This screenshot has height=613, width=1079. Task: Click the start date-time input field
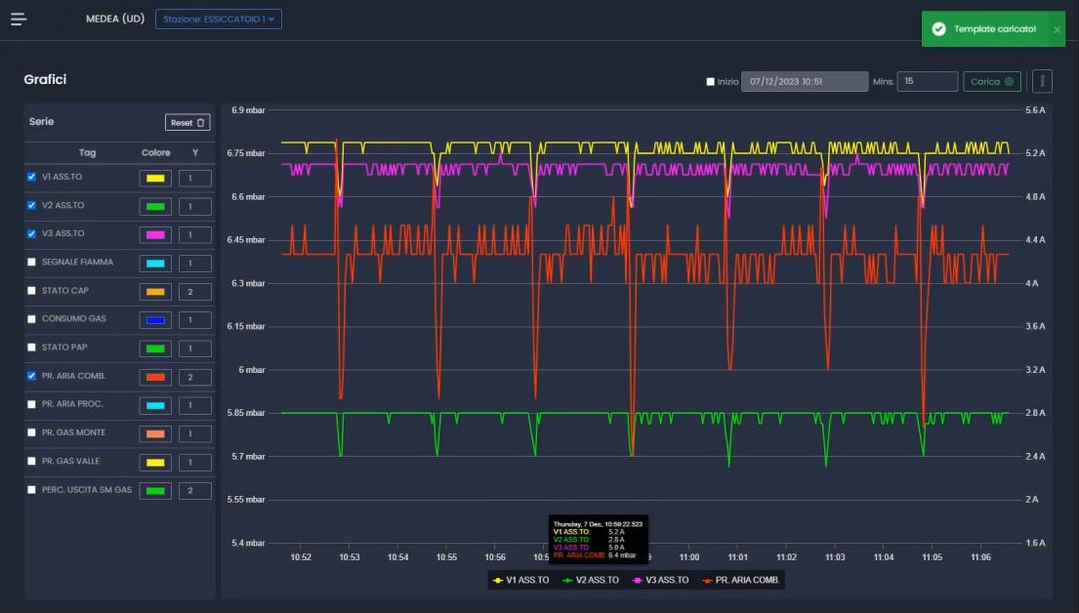click(805, 82)
